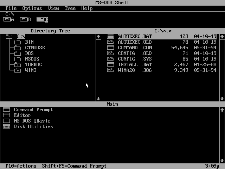225x169 pixels.
Task: Select the CTMOUSE directory name
Action: tap(35, 48)
